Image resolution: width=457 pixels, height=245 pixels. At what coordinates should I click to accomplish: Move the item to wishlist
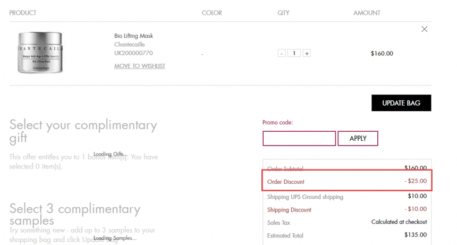click(x=139, y=66)
